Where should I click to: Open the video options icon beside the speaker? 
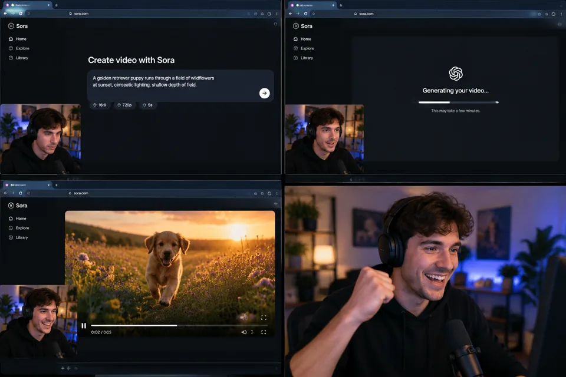point(252,332)
